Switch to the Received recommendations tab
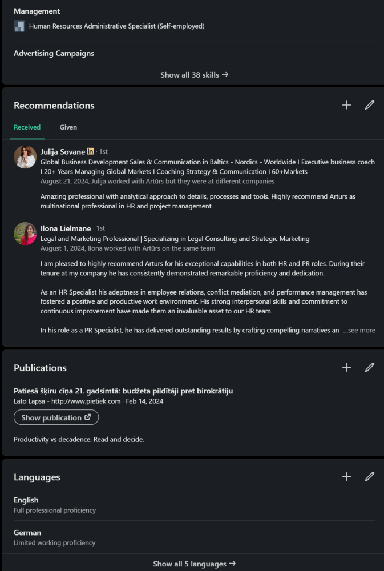This screenshot has height=571, width=384. click(x=27, y=127)
